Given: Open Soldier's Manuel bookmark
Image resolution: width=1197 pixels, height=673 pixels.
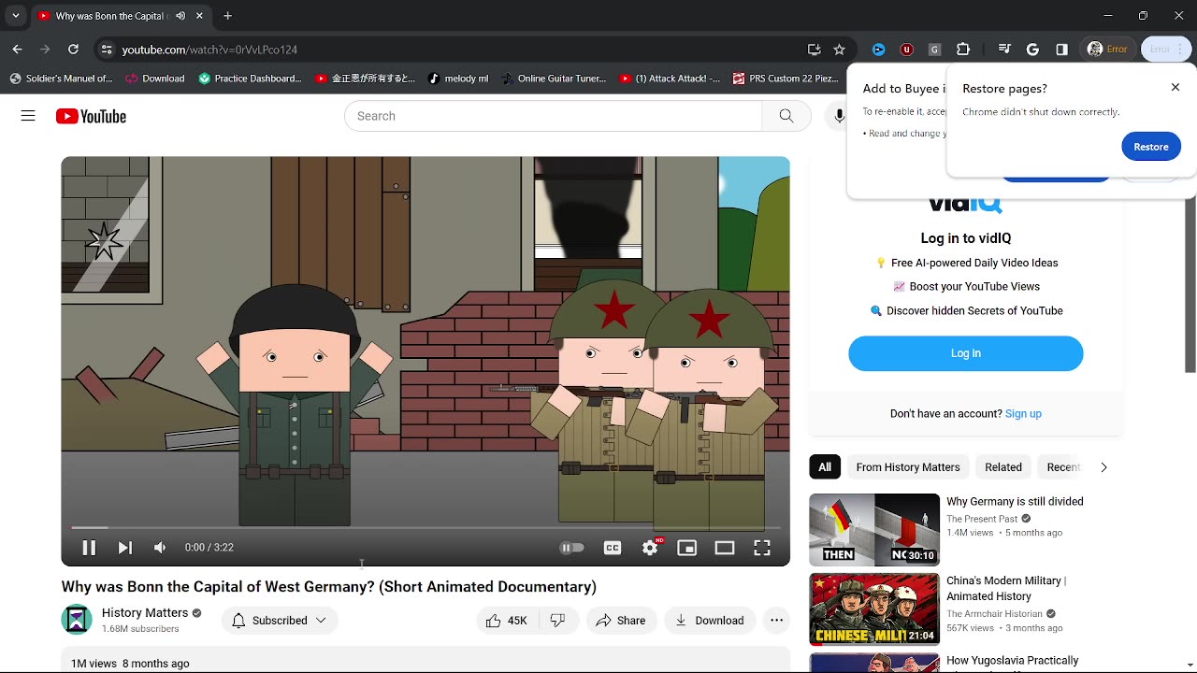Looking at the screenshot, I should [61, 79].
